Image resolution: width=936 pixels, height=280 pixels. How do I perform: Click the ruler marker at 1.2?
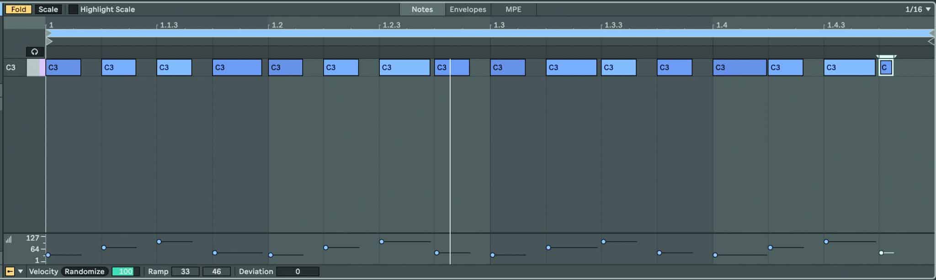[277, 25]
